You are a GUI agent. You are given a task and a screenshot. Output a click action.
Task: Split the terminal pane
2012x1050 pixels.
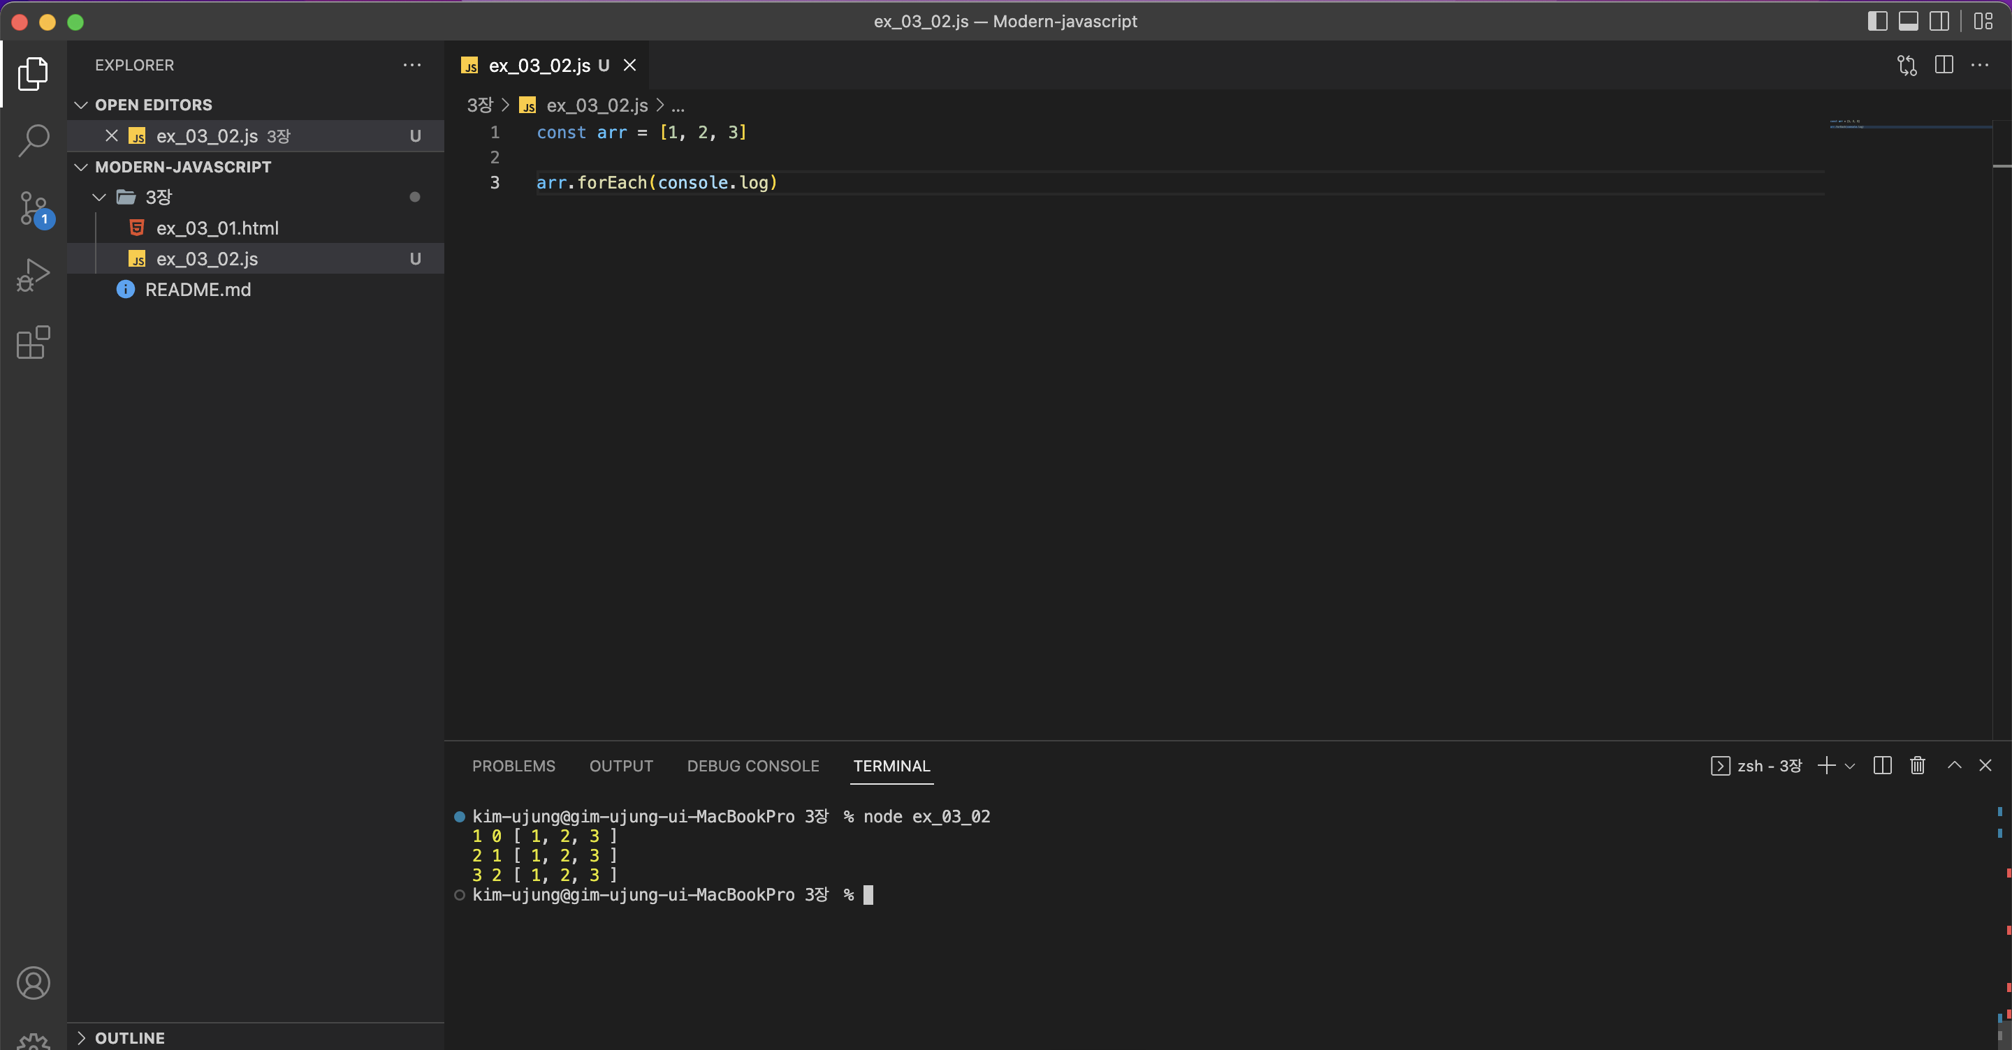tap(1881, 765)
